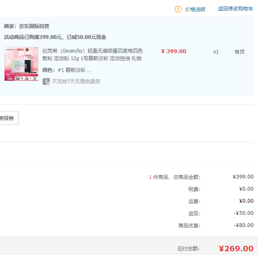
Task: Click the 税费 ¥0.00 value
Action: tap(246, 189)
